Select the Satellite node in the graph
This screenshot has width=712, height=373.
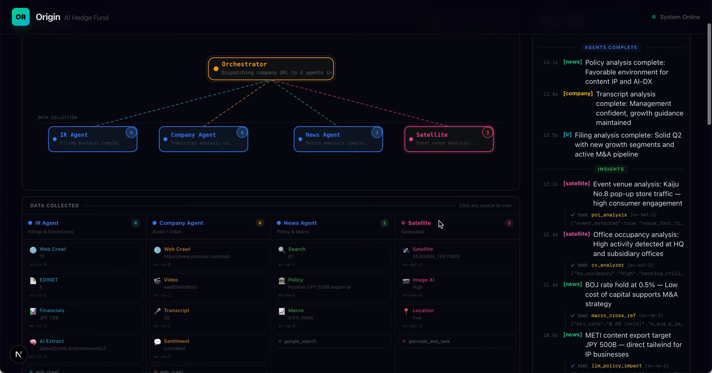449,139
